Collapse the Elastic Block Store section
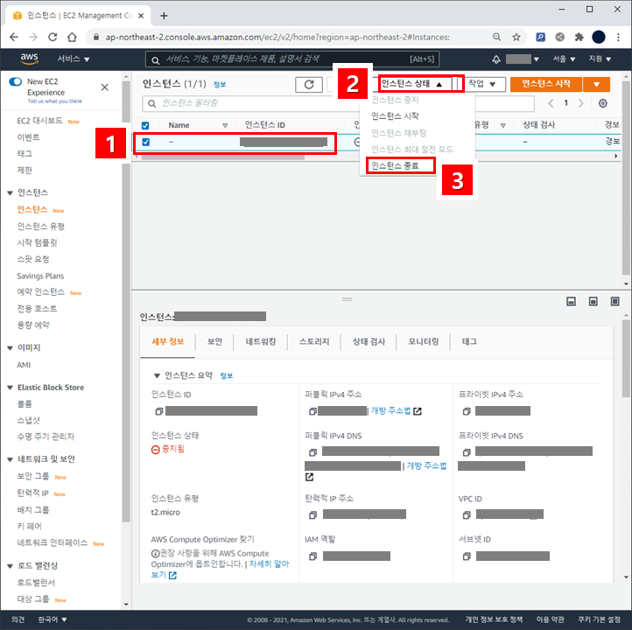 (x=11, y=388)
